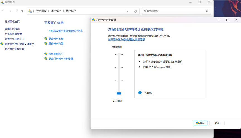The image size is (241, 138).
Task: Click the UAC notification slider thumb
Action: coord(119,93)
